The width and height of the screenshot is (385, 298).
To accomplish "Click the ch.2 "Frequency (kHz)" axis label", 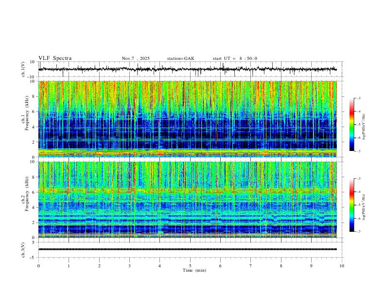I will coord(27,194).
